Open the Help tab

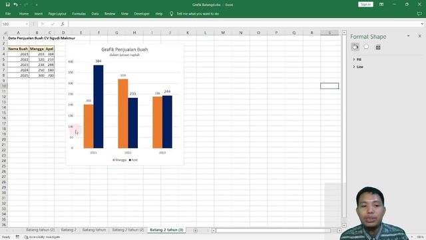click(x=159, y=13)
